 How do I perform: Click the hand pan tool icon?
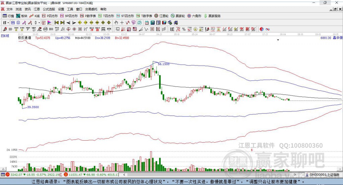pyautogui.click(x=116, y=23)
